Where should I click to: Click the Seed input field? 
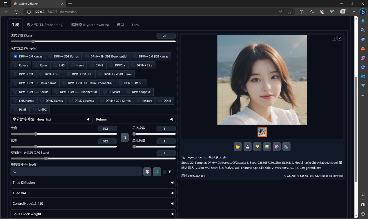(76, 172)
